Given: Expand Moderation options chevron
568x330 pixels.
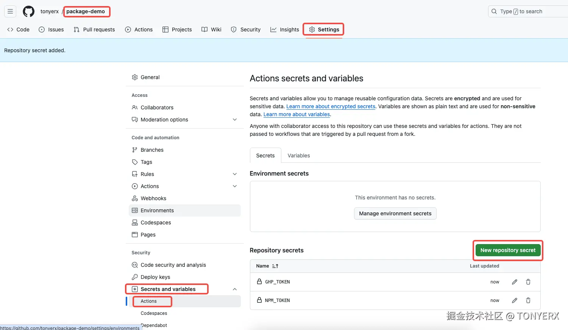Looking at the screenshot, I should 235,120.
